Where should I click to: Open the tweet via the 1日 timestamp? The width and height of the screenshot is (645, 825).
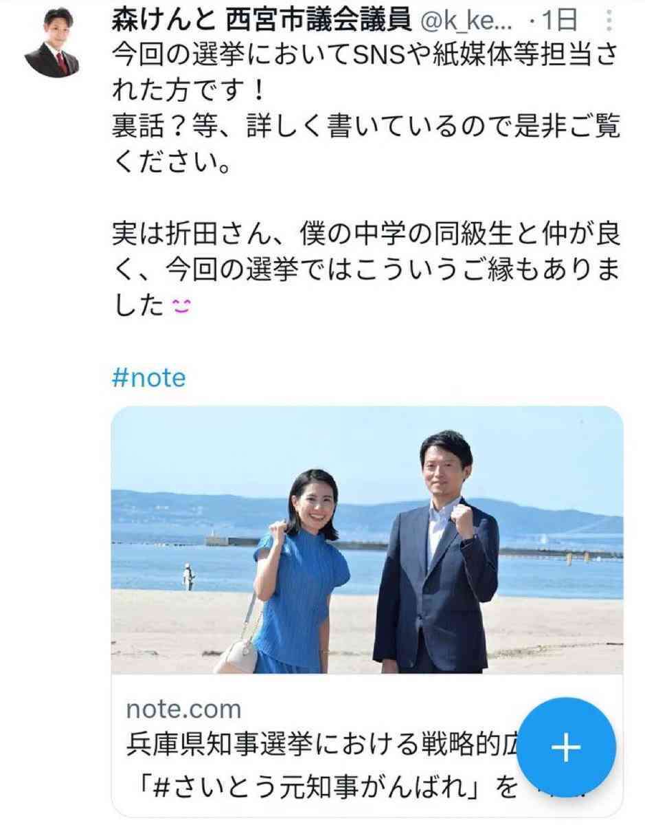click(558, 22)
